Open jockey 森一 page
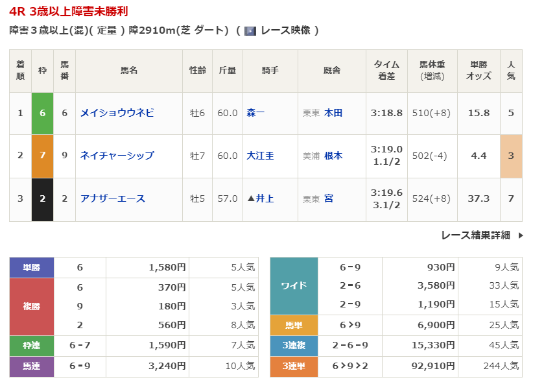 click(x=255, y=113)
